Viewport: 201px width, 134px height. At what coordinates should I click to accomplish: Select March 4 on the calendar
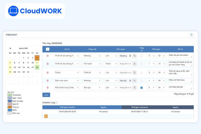[x=37, y=58]
